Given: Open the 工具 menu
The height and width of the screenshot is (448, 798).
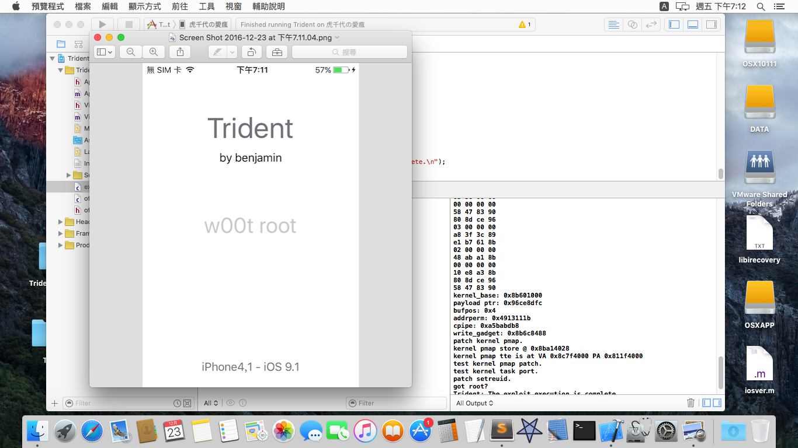Looking at the screenshot, I should coord(207,6).
